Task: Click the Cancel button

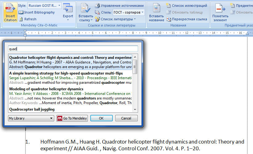Action: 126,118
